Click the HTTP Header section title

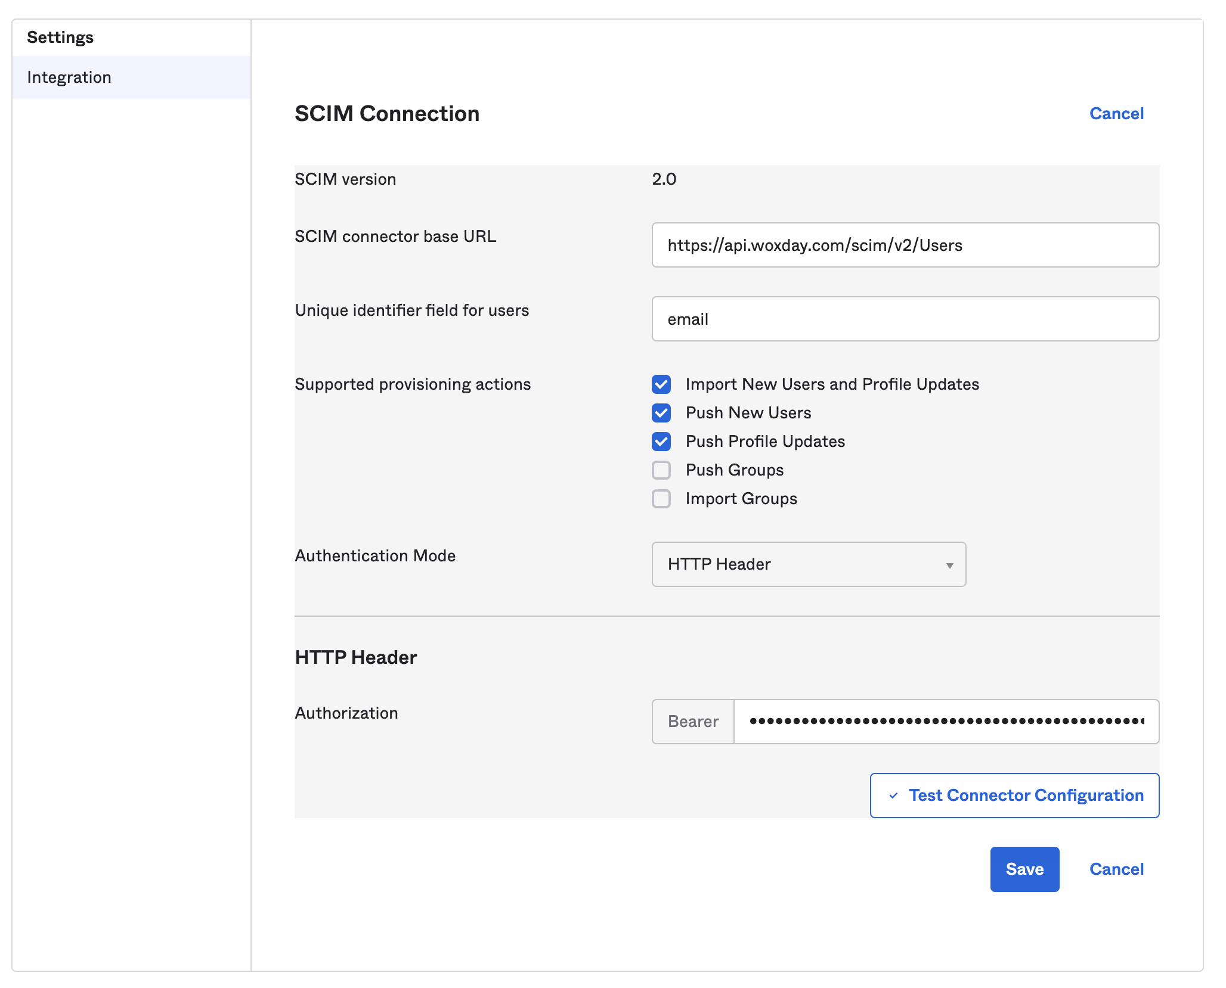356,657
